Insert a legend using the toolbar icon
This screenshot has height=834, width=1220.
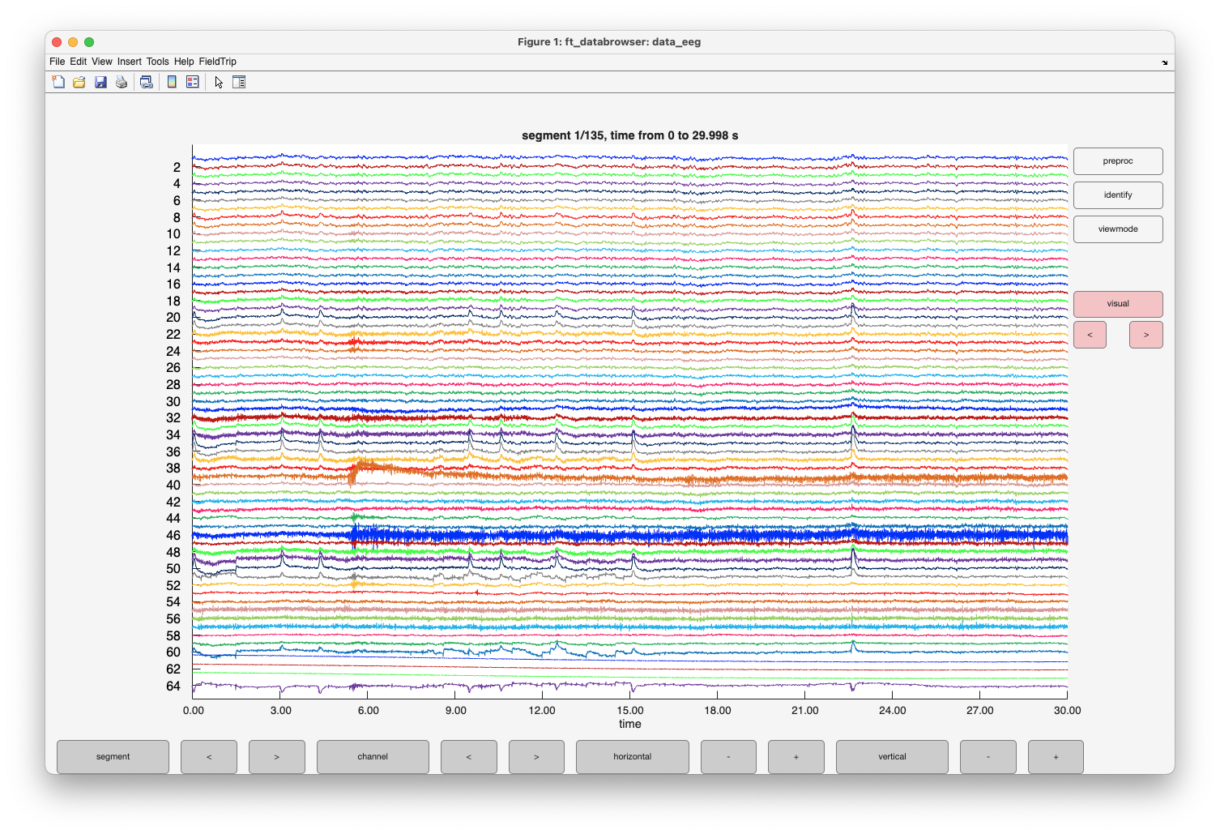[x=193, y=82]
